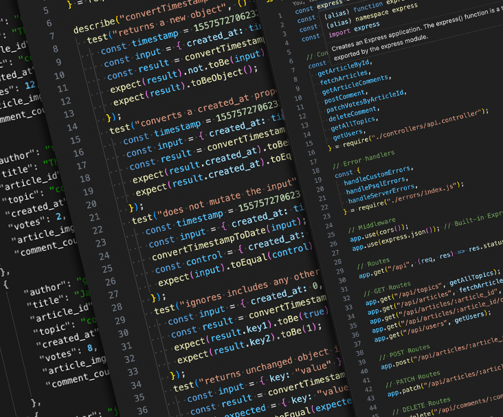503x417 pixels.
Task: Click the app.post("/api/articles/ line
Action: [x=442, y=353]
